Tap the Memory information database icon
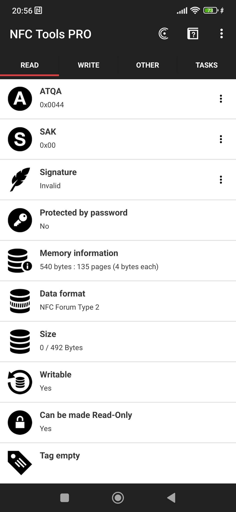236x512 pixels. (20, 261)
